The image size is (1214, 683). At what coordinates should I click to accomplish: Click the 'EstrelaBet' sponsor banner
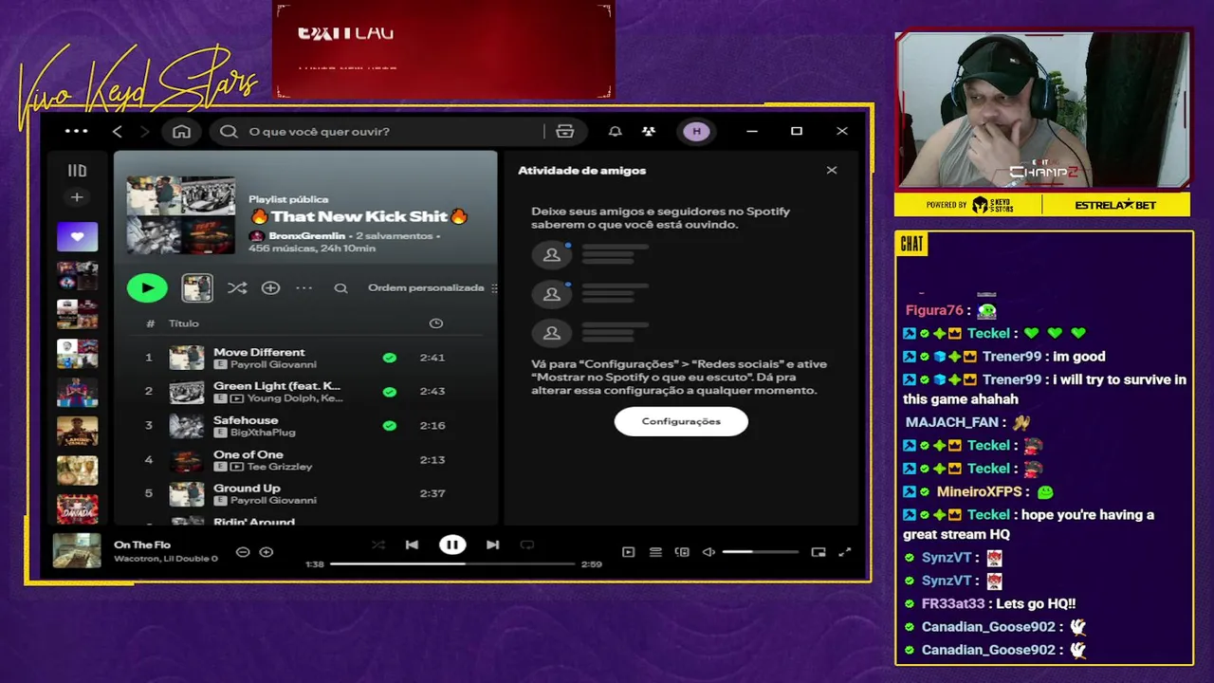[x=1115, y=205]
